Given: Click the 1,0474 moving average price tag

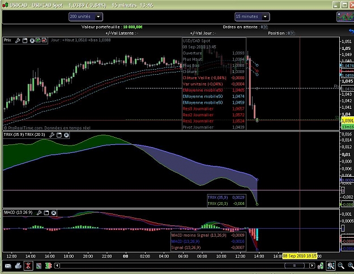Looking at the screenshot, I should click(x=347, y=66).
